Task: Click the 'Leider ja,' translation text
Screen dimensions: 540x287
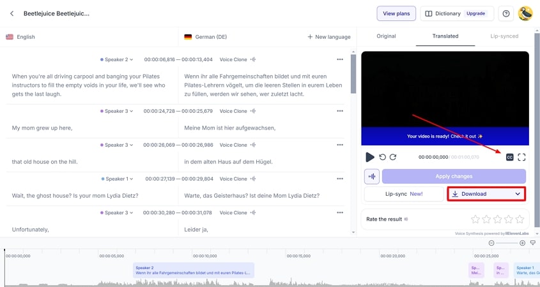Action: (196, 229)
